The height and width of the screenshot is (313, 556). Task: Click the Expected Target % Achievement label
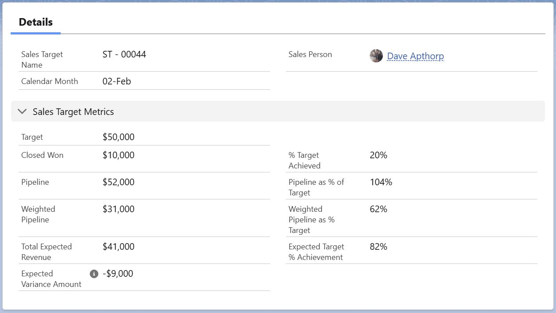tap(317, 252)
